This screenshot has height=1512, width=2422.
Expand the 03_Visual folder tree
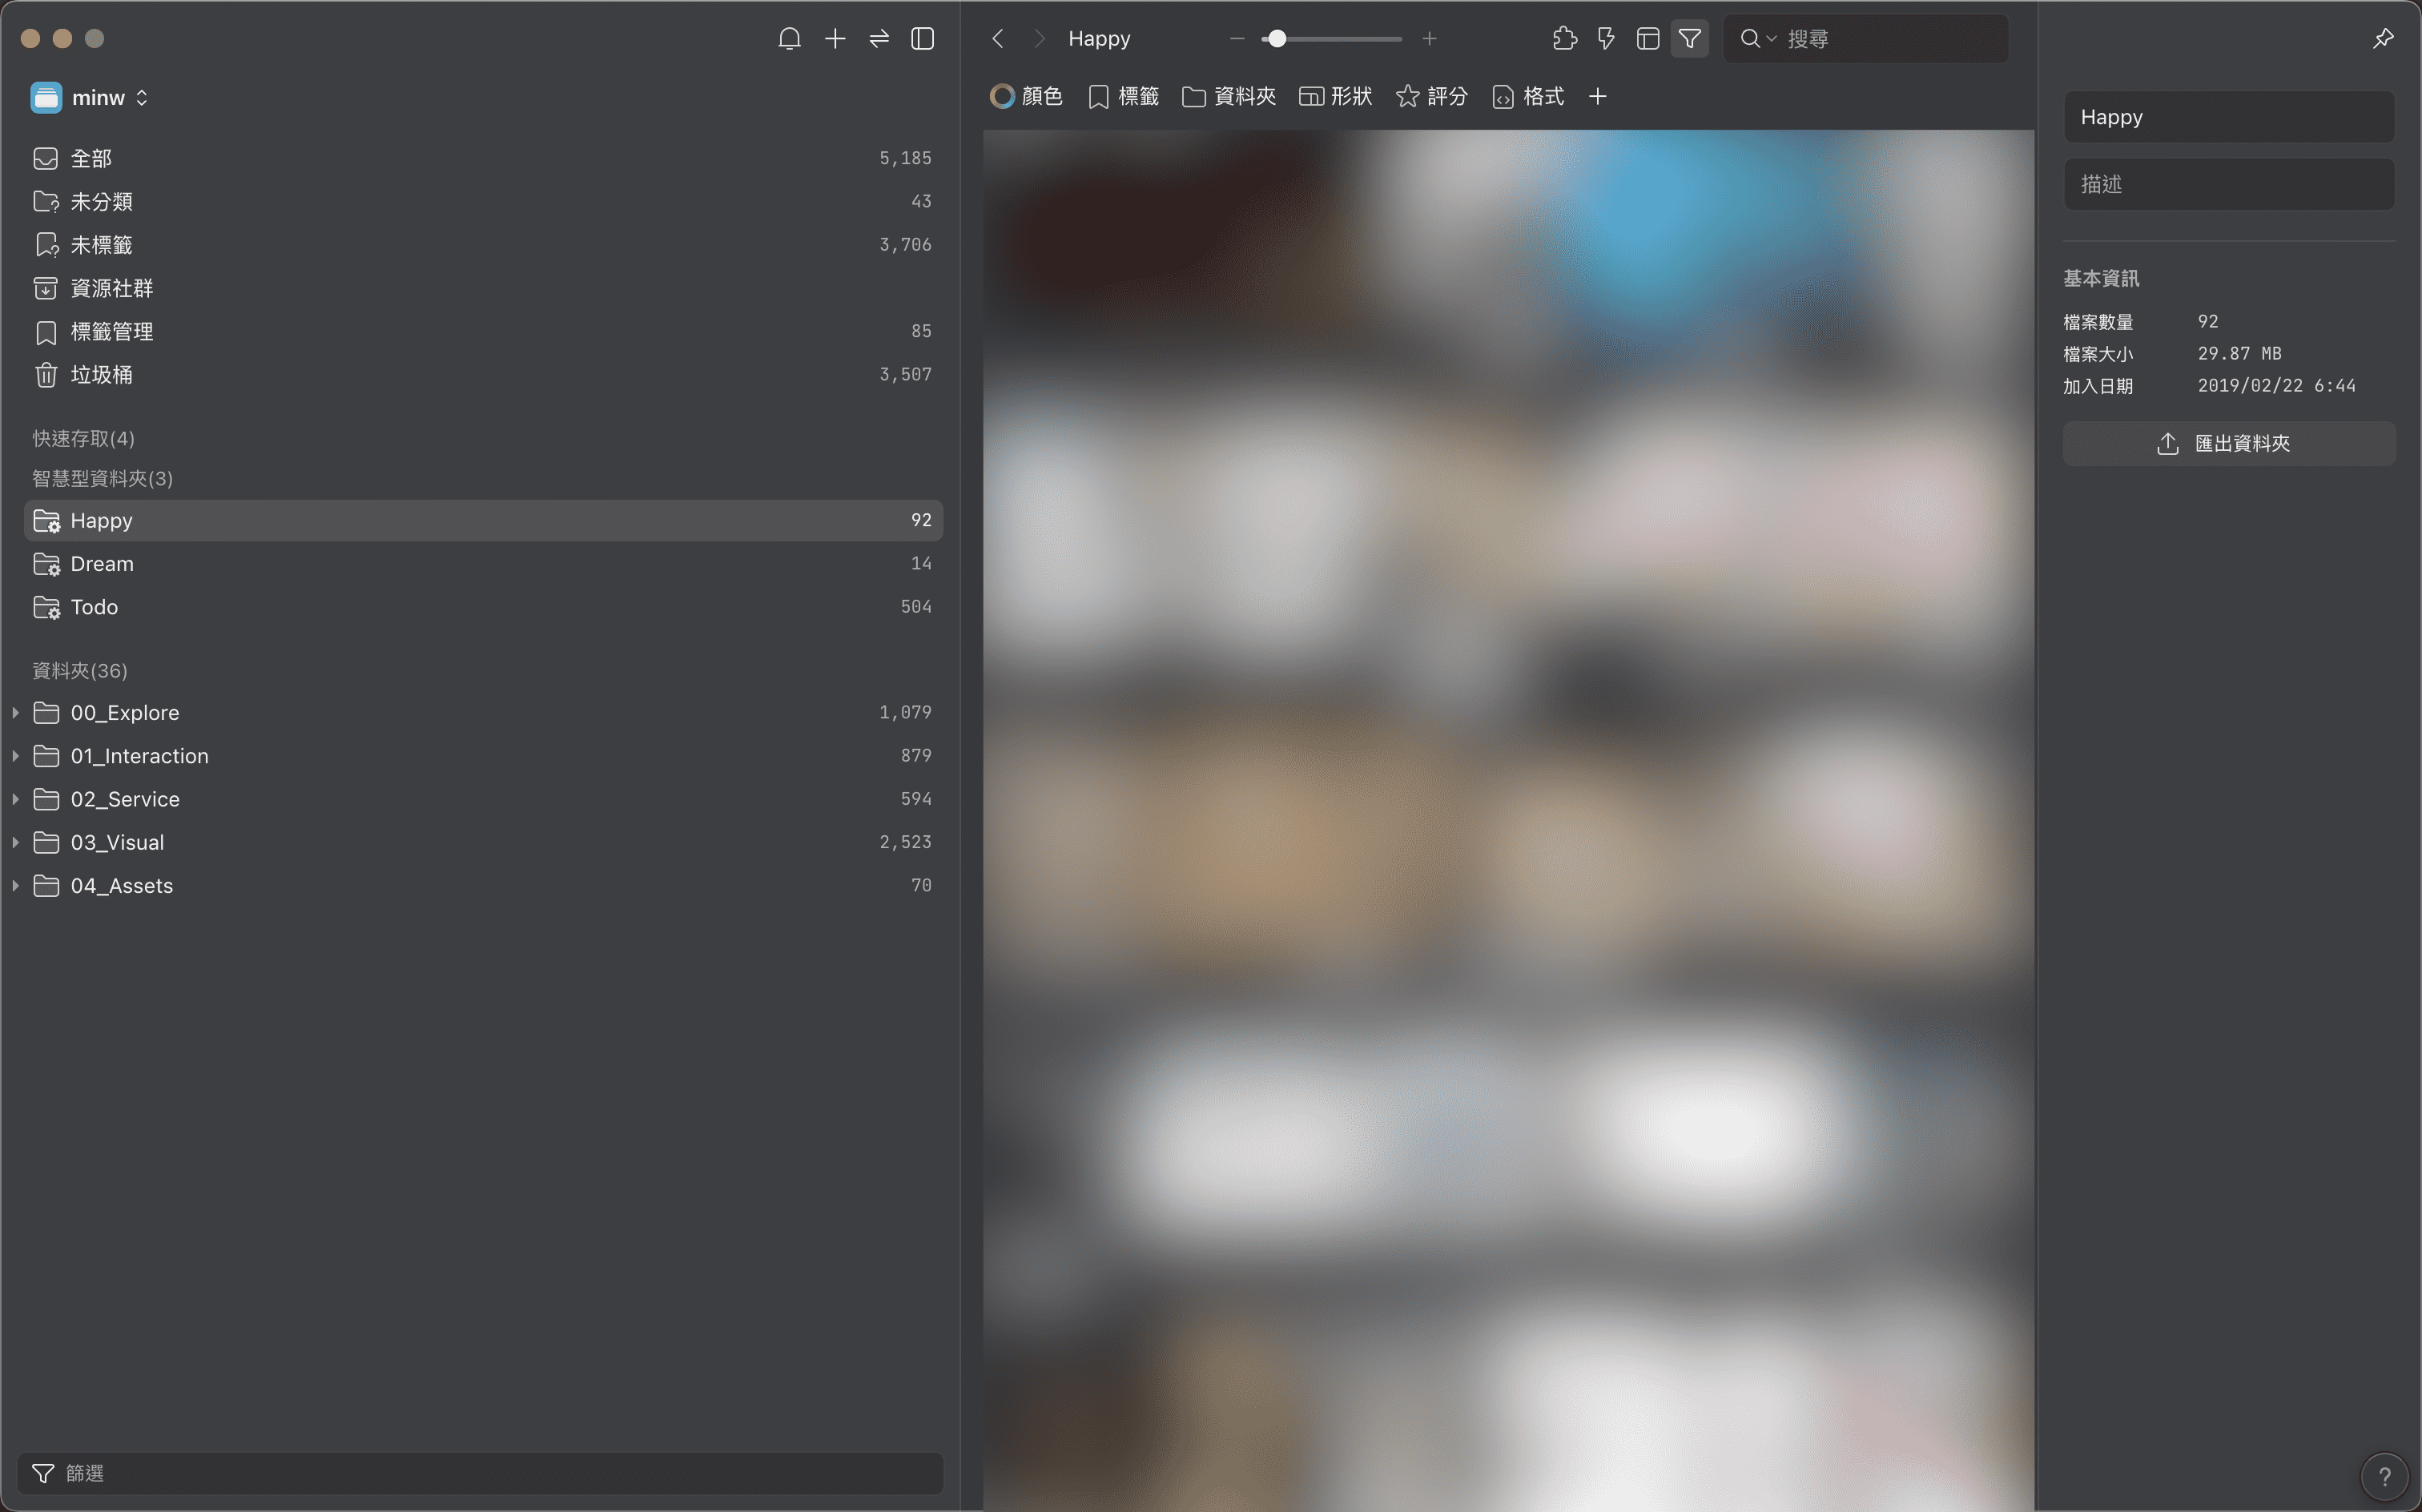[x=15, y=842]
